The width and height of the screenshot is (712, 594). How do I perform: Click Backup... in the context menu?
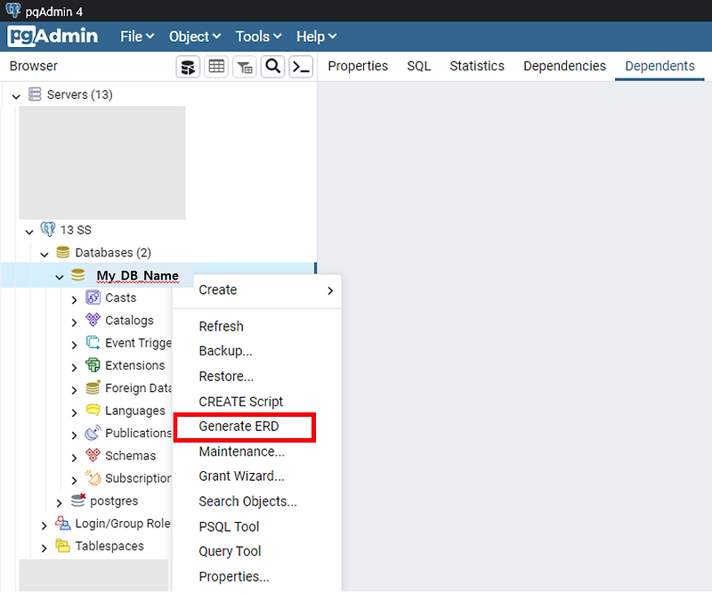(225, 351)
